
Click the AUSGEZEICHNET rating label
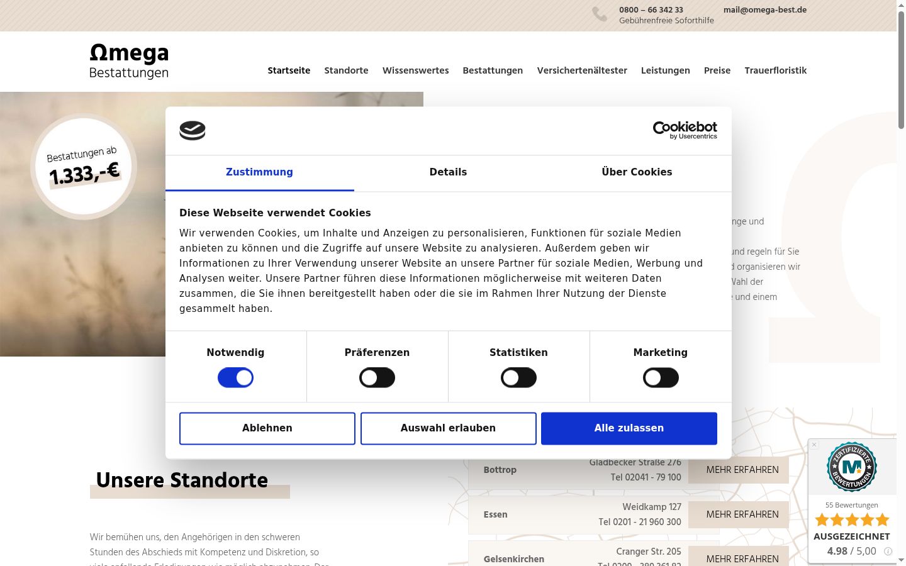click(852, 536)
